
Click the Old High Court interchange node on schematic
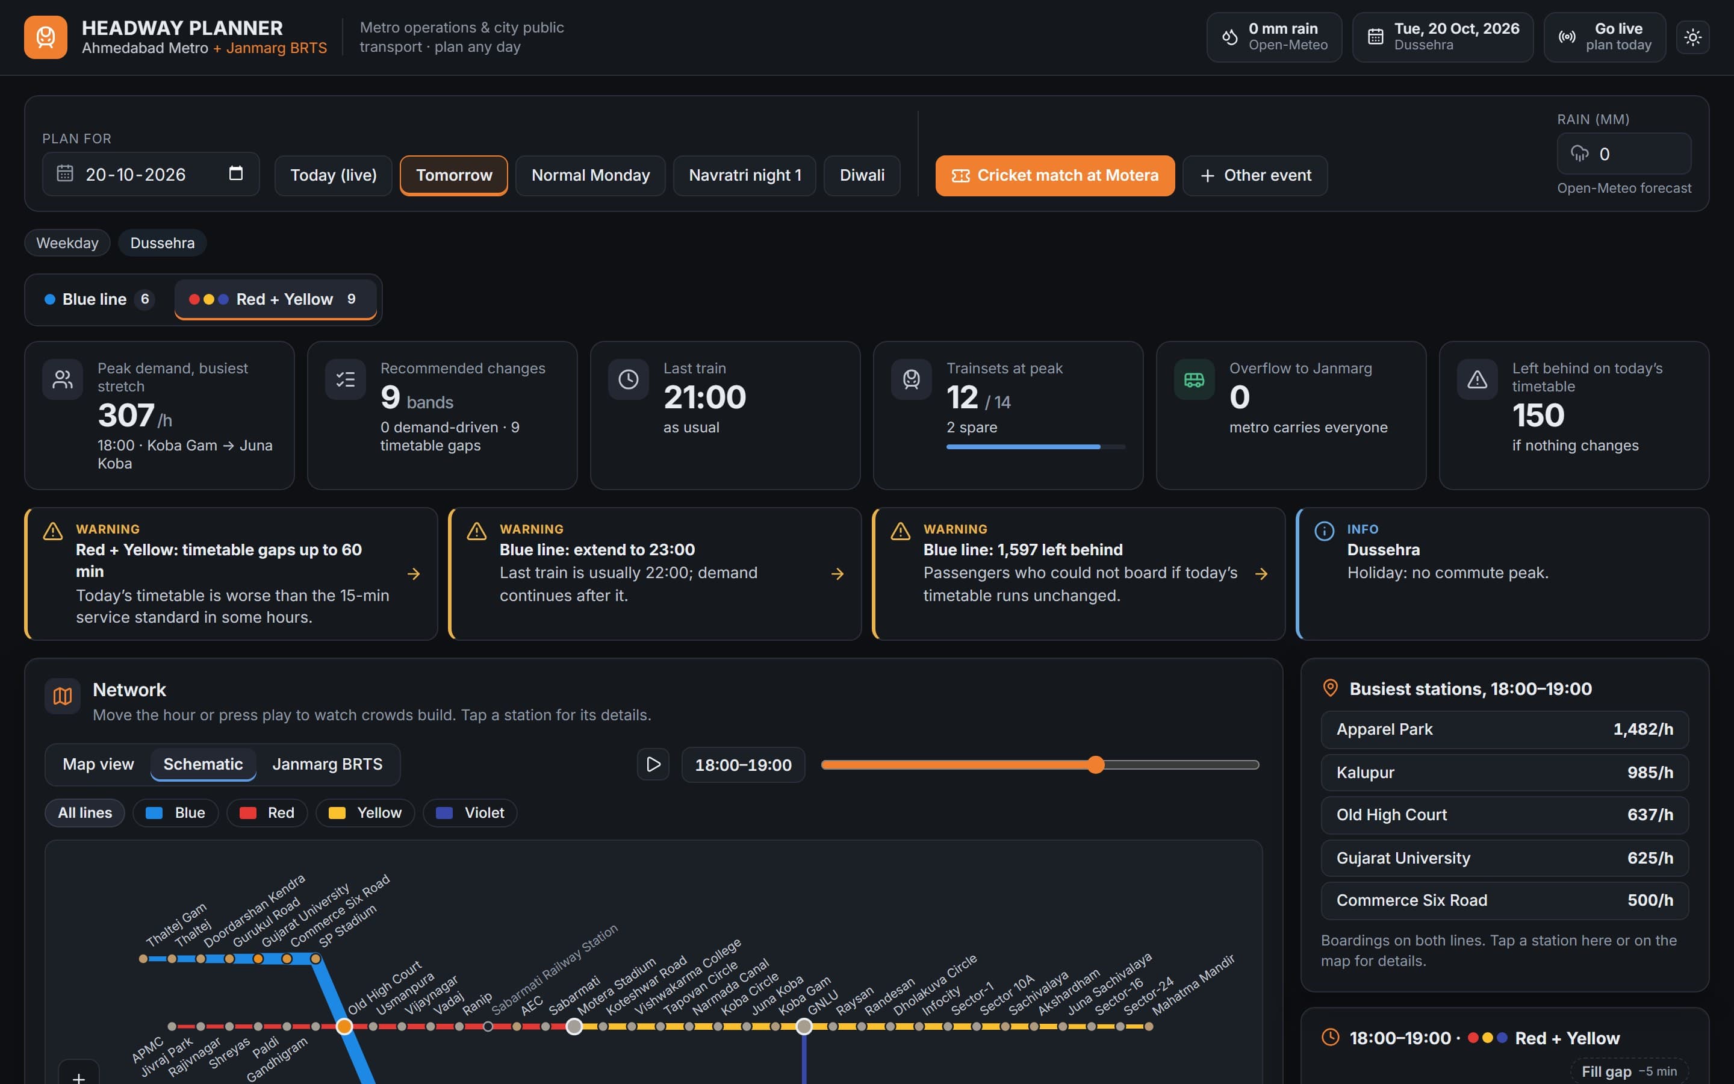pyautogui.click(x=344, y=1027)
